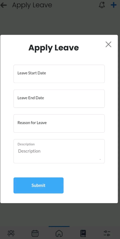Viewport: 120px width, 239px height.
Task: Click the small Description floating label
Action: pyautogui.click(x=26, y=144)
